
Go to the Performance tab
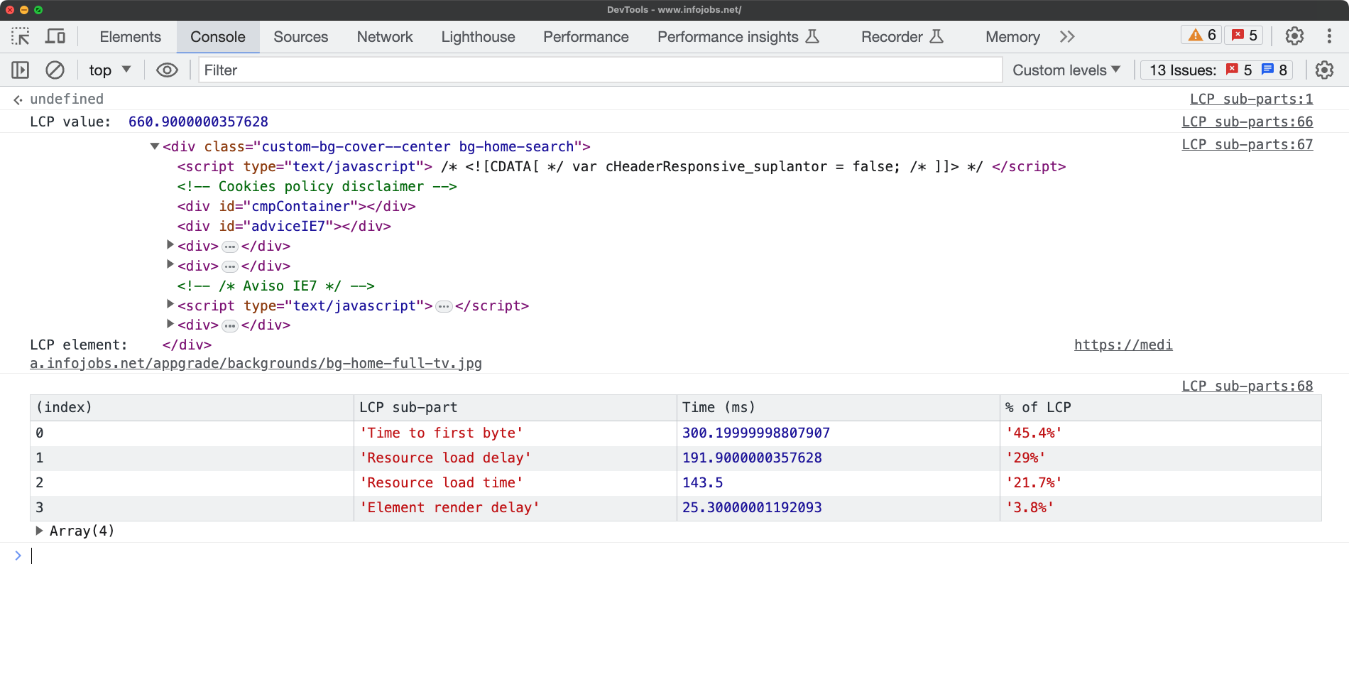click(586, 36)
